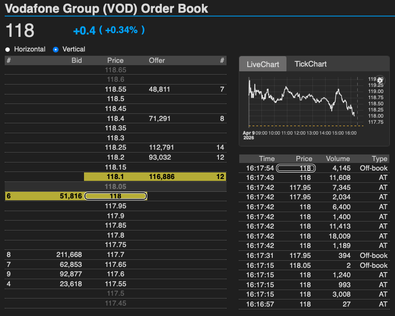
Task: Click the circled best bid price 118
Action: pos(115,196)
